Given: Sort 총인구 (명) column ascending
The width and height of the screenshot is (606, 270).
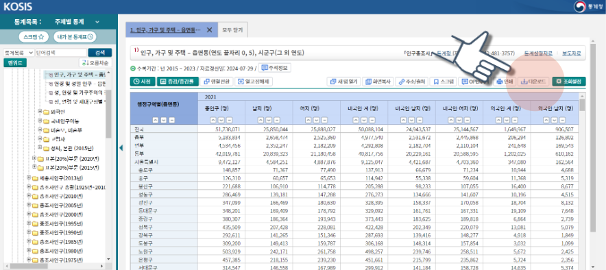Looking at the screenshot, I should 213,120.
